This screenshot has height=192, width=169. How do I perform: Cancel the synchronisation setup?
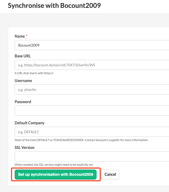click(x=110, y=174)
